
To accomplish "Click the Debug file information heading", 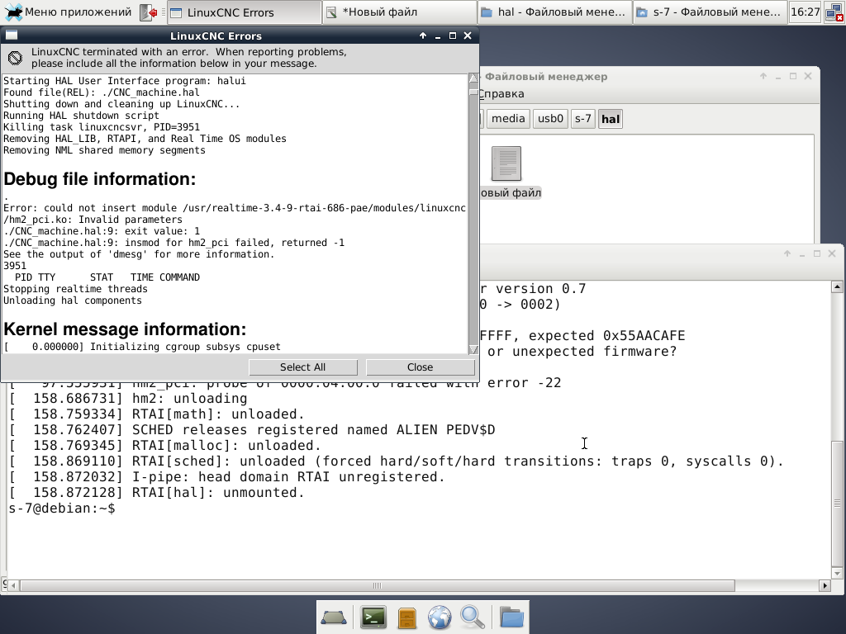I will tap(100, 179).
